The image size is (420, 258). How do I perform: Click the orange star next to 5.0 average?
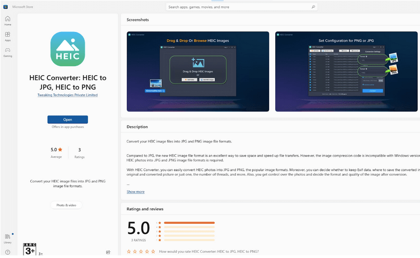coord(60,150)
